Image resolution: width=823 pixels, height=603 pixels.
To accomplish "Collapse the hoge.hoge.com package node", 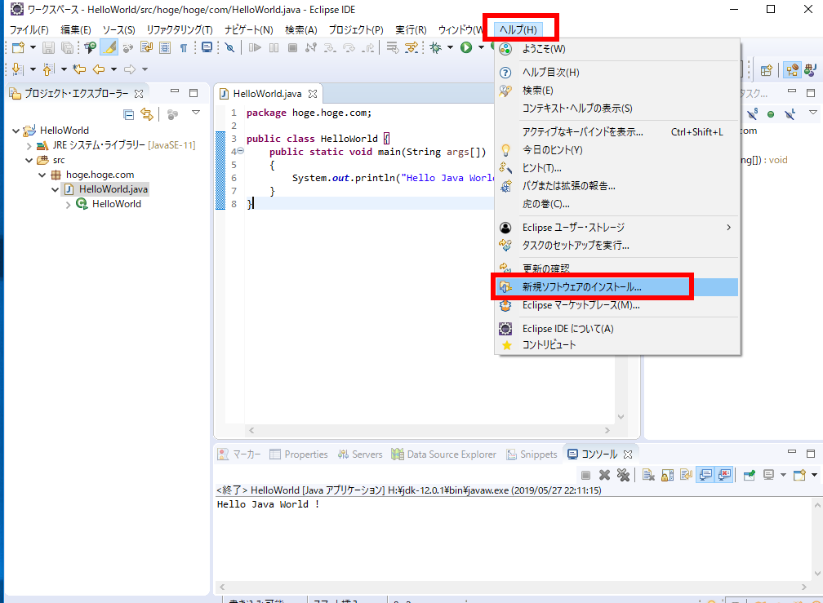I will coord(42,175).
